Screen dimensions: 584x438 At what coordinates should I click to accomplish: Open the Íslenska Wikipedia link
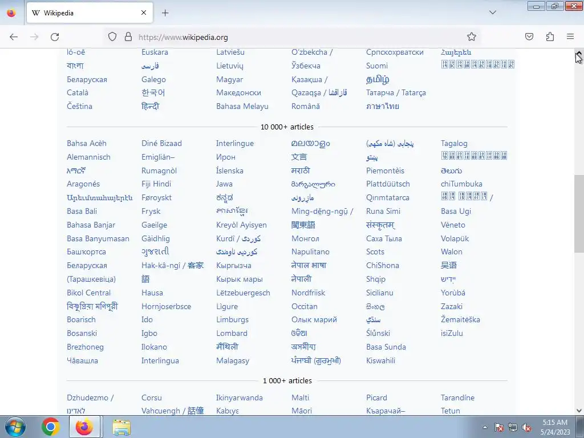click(229, 171)
